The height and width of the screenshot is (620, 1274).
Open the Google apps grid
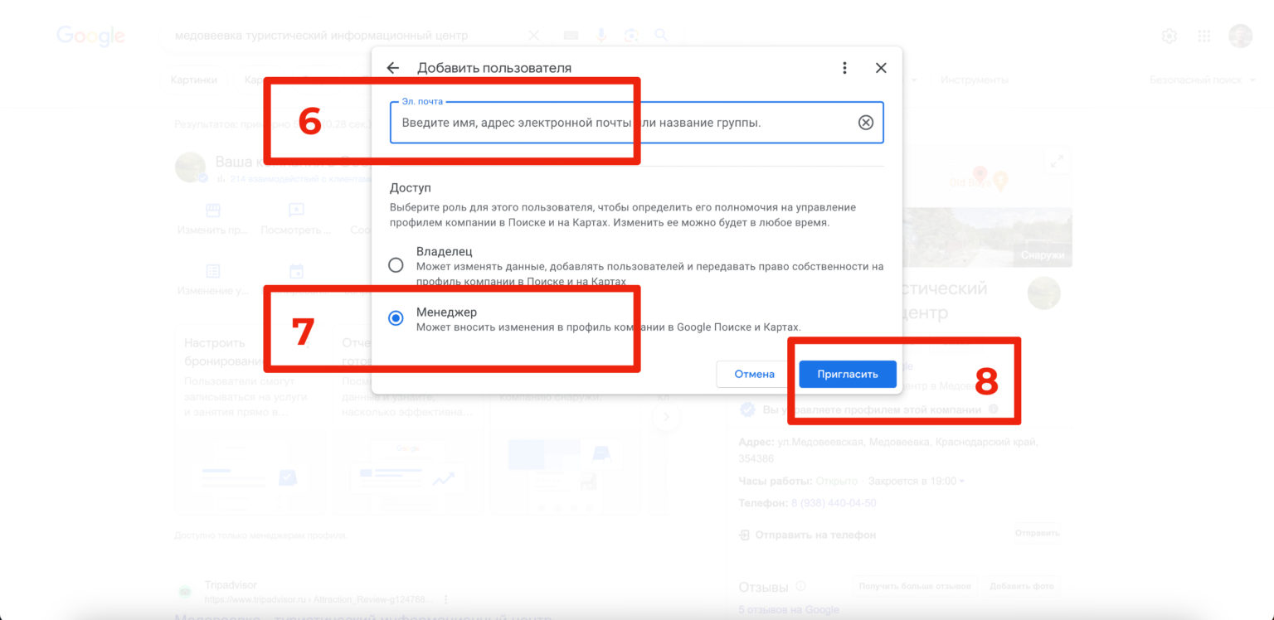tap(1204, 36)
